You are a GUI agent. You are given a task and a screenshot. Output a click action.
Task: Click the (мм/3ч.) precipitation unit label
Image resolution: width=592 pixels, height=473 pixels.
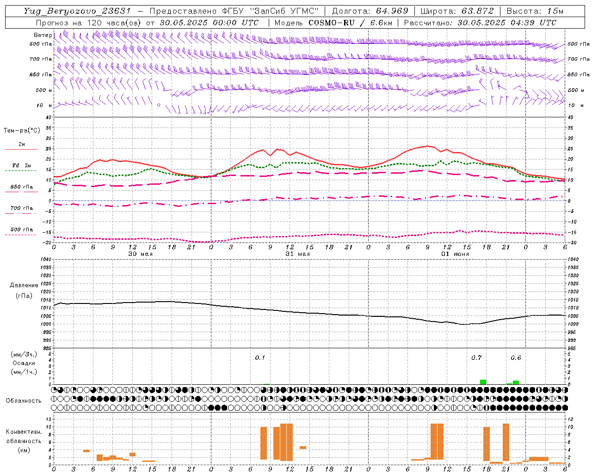(x=24, y=354)
